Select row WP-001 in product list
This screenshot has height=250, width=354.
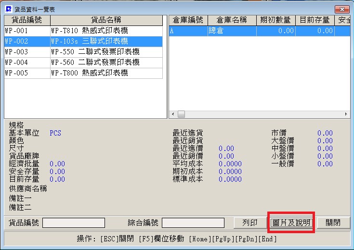[x=83, y=31]
